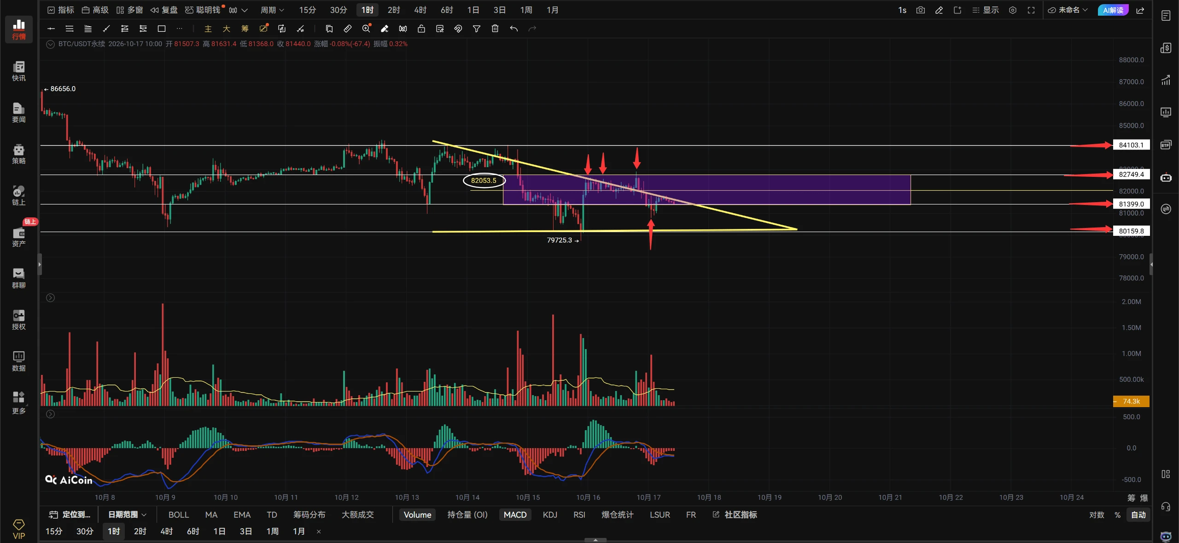Open the customer support headset icon
Viewport: 1179px width, 543px height.
(x=1166, y=507)
